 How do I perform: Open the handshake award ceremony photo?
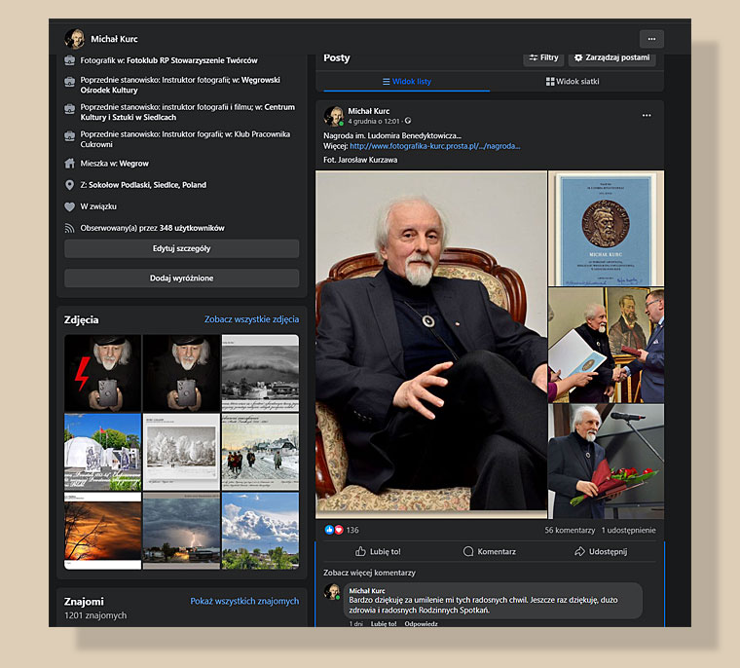click(606, 345)
